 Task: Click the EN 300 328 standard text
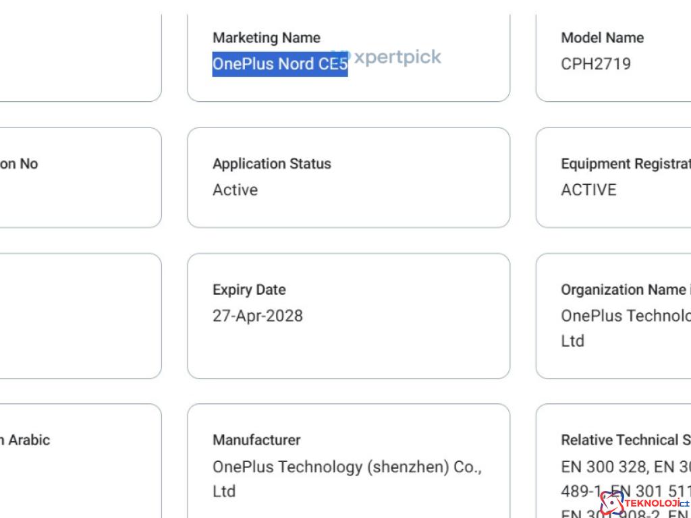pyautogui.click(x=593, y=466)
